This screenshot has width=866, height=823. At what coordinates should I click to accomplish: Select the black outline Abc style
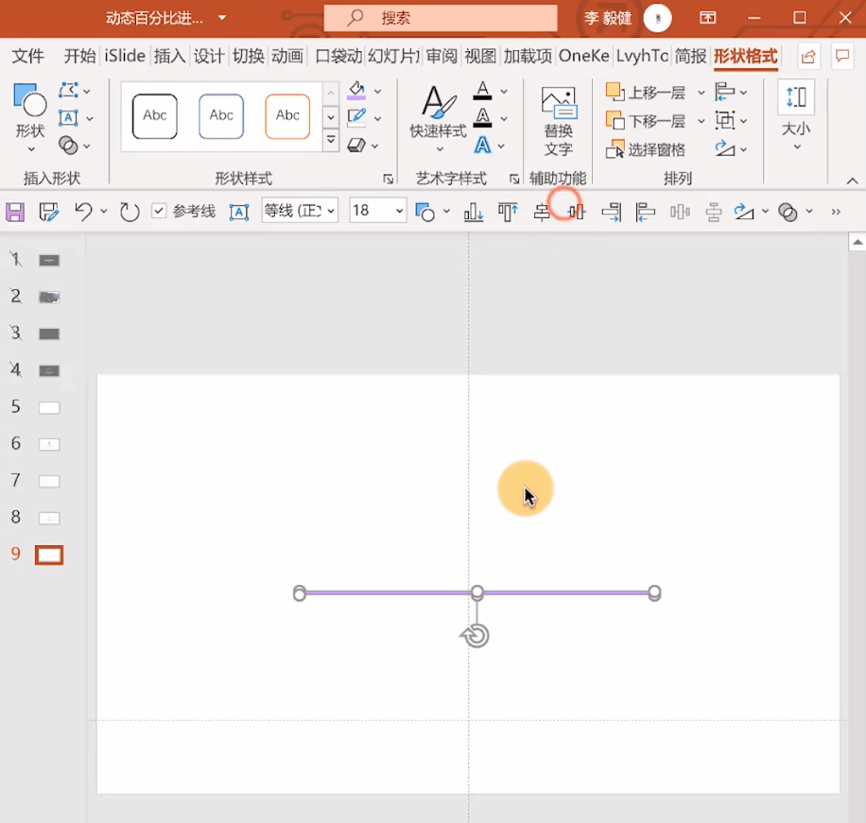pyautogui.click(x=155, y=116)
